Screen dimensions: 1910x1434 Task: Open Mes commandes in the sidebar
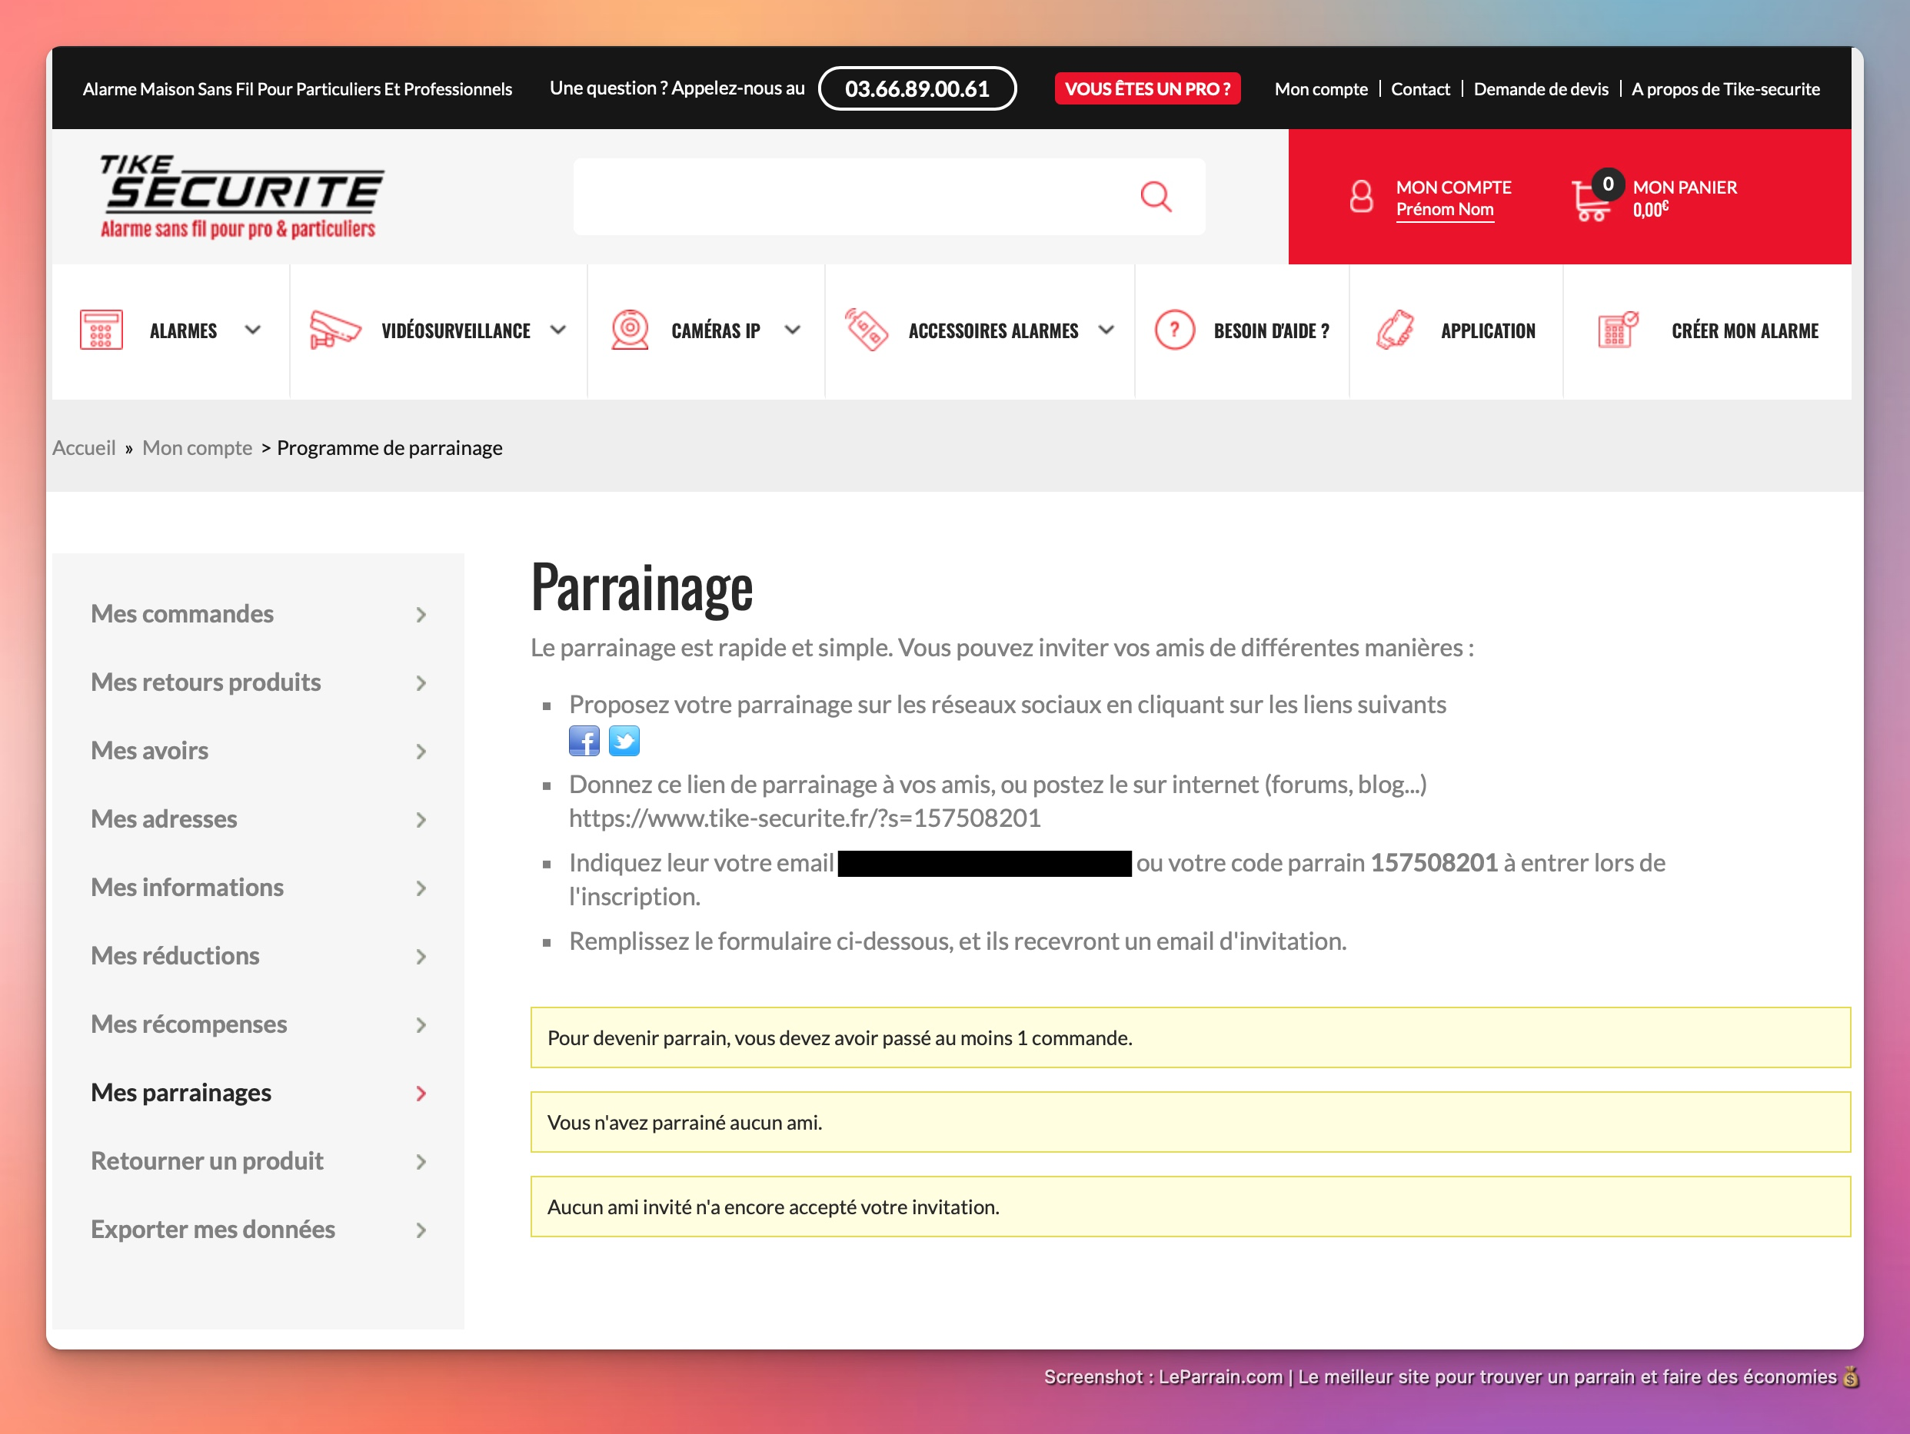pyautogui.click(x=182, y=613)
